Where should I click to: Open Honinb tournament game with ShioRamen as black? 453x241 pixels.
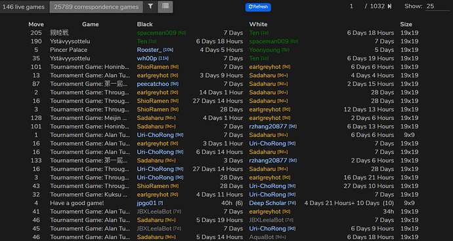coord(89,67)
